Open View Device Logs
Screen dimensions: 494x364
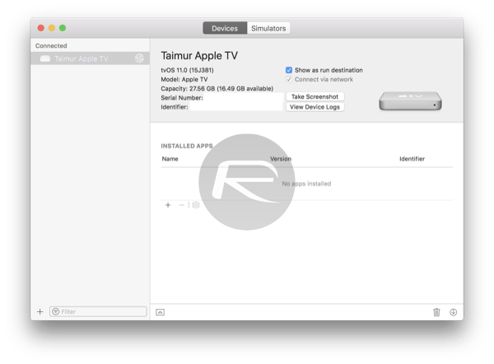(315, 107)
